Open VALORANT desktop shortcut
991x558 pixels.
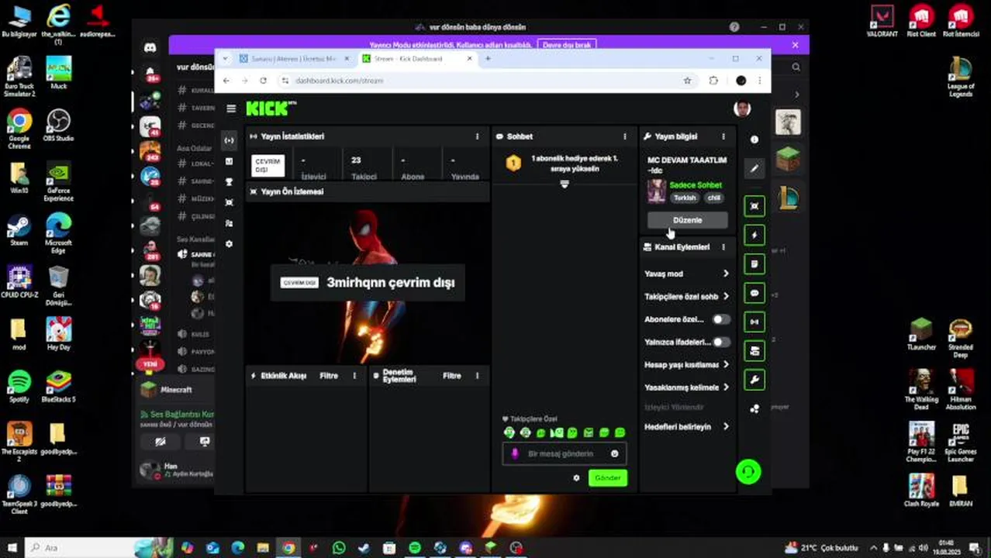882,21
